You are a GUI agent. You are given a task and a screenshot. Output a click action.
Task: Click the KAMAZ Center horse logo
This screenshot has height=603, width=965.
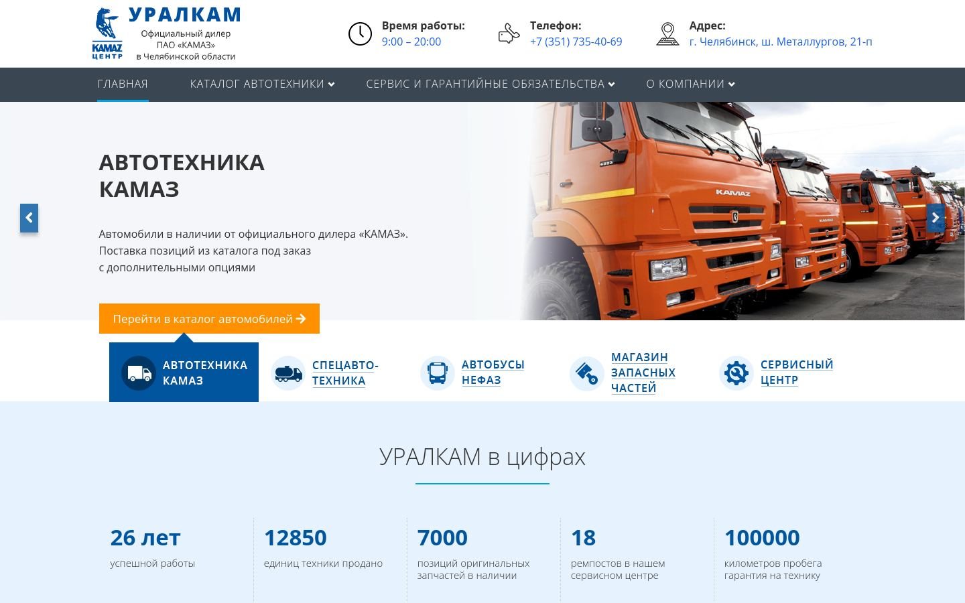pos(107,33)
